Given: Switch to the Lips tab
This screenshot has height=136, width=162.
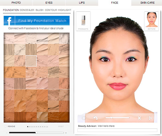Looking at the screenshot, I should pyautogui.click(x=82, y=3).
